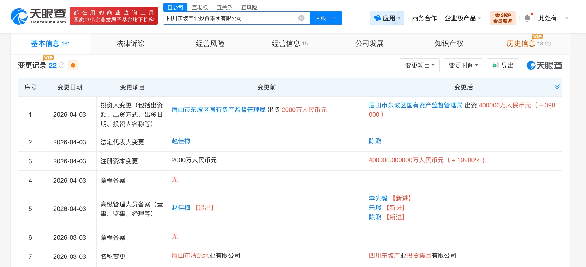
Task: Export records with the 导出 button
Action: (503, 65)
